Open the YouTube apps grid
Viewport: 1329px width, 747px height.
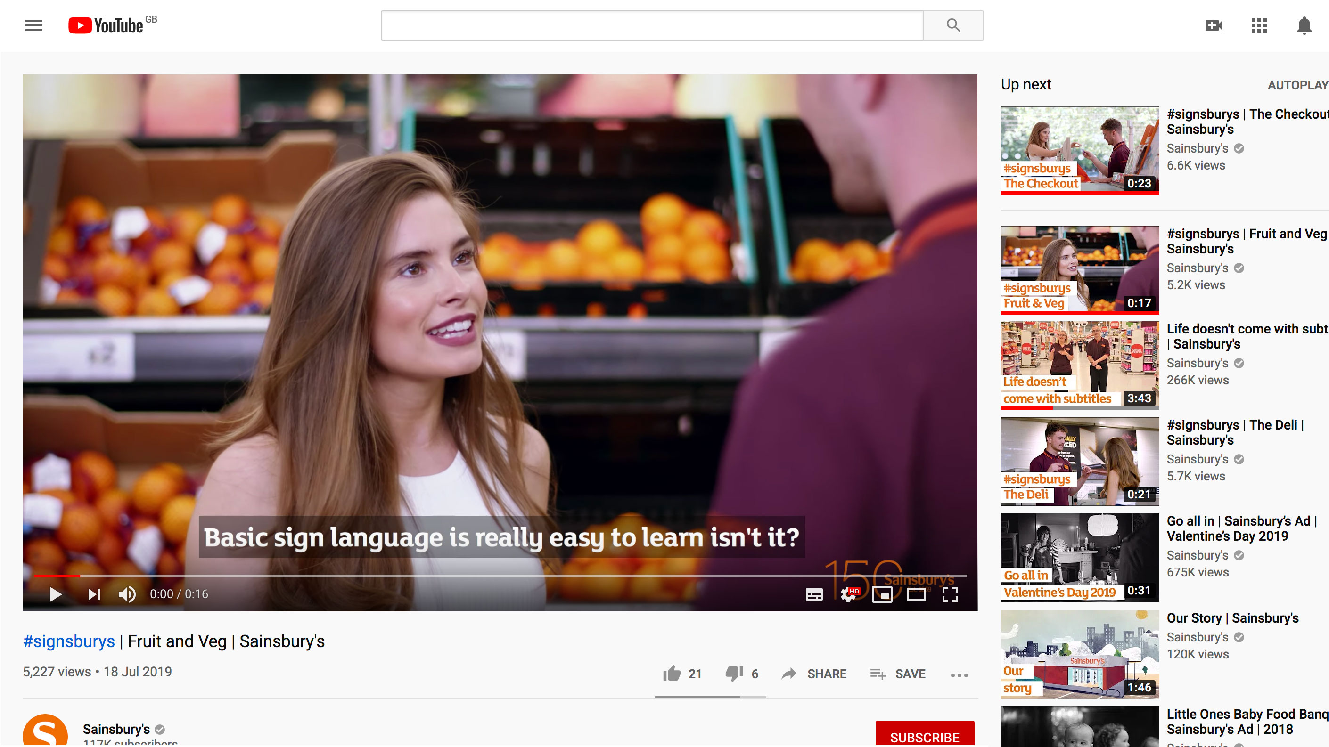tap(1259, 25)
